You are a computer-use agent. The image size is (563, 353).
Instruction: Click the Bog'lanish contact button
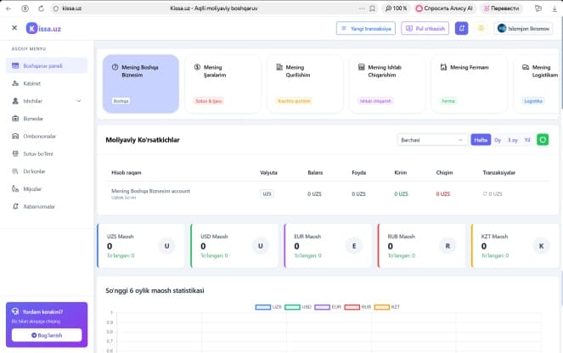[47, 335]
